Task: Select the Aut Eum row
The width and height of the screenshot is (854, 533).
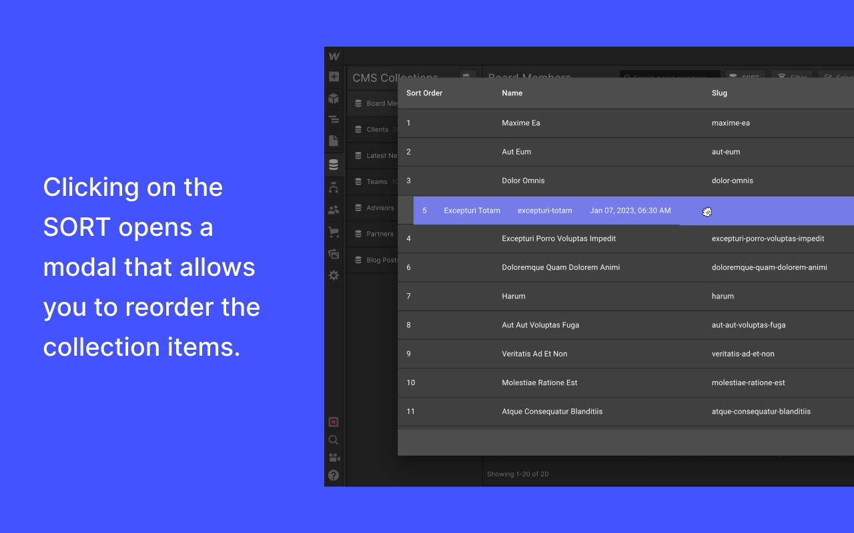Action: 626,152
